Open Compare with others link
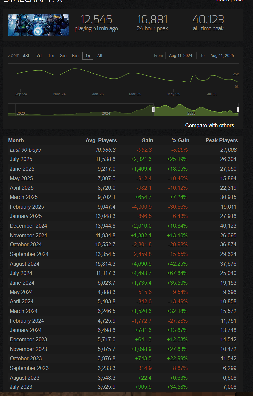The width and height of the screenshot is (253, 396). pos(211,125)
